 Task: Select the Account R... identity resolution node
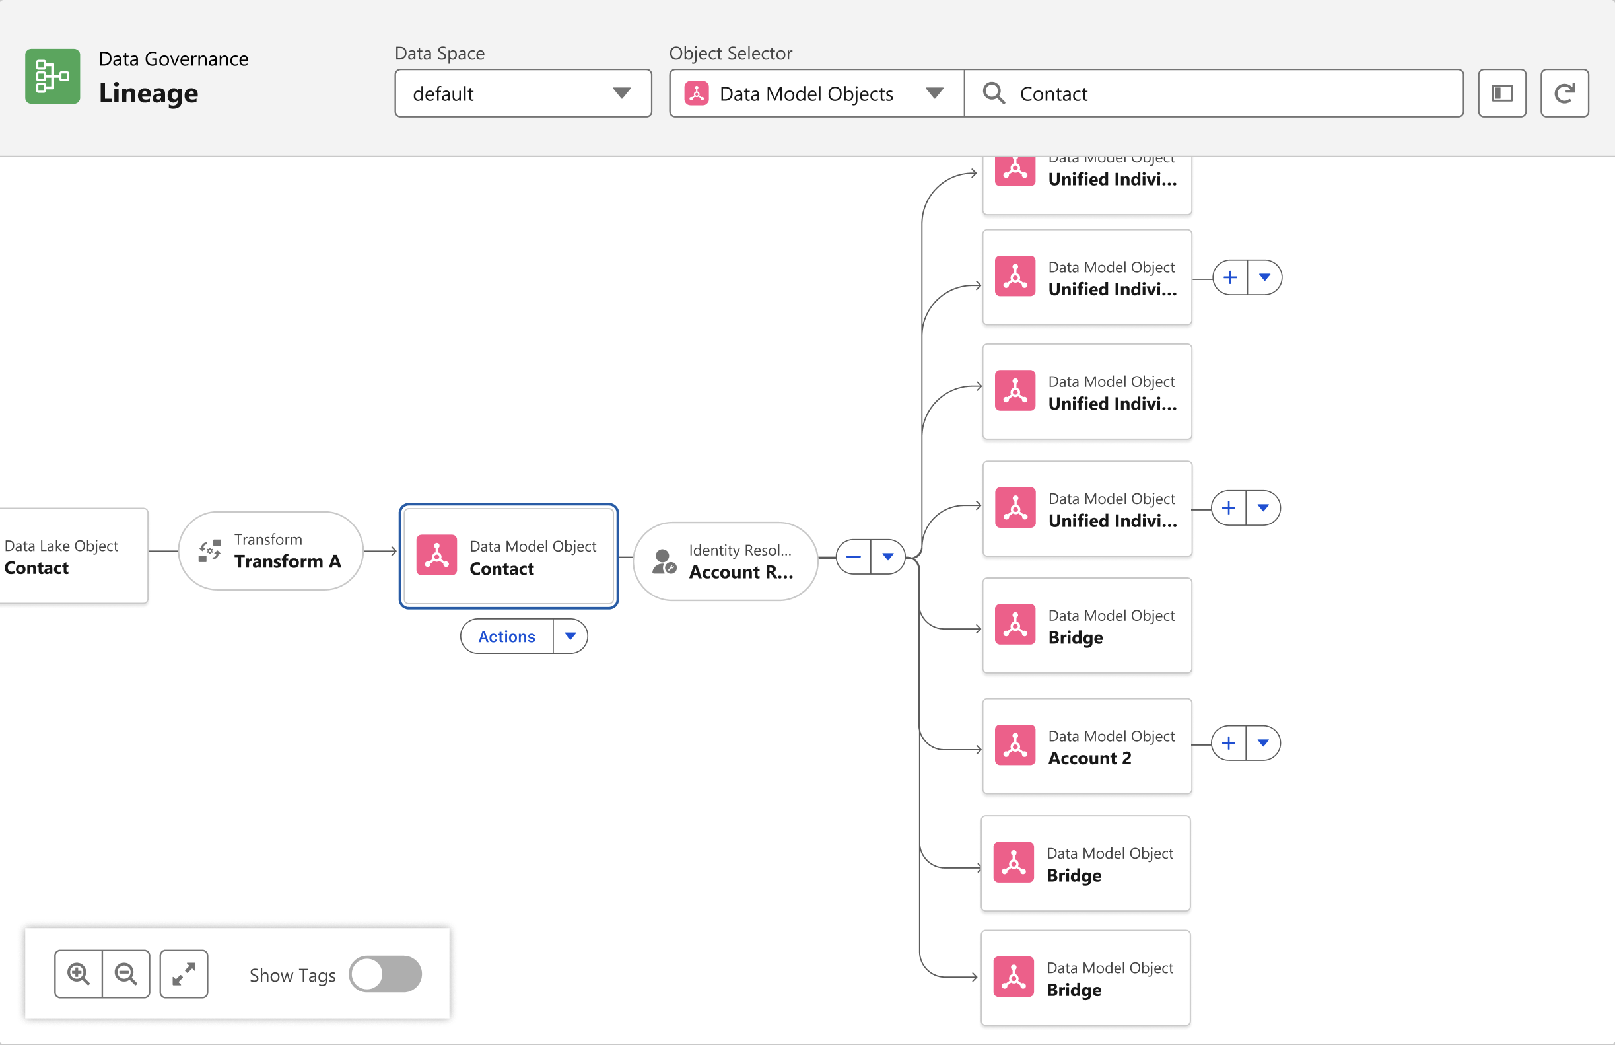point(725,561)
